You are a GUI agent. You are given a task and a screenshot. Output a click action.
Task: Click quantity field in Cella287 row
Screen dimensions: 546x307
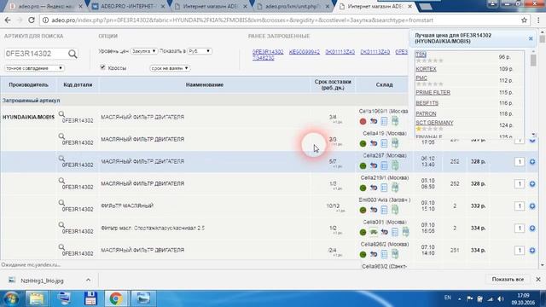[520, 162]
